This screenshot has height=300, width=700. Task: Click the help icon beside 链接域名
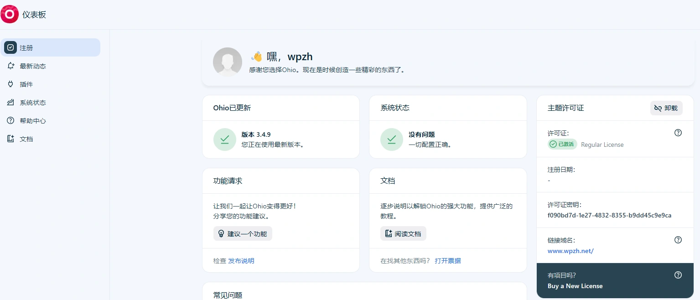[x=678, y=239]
